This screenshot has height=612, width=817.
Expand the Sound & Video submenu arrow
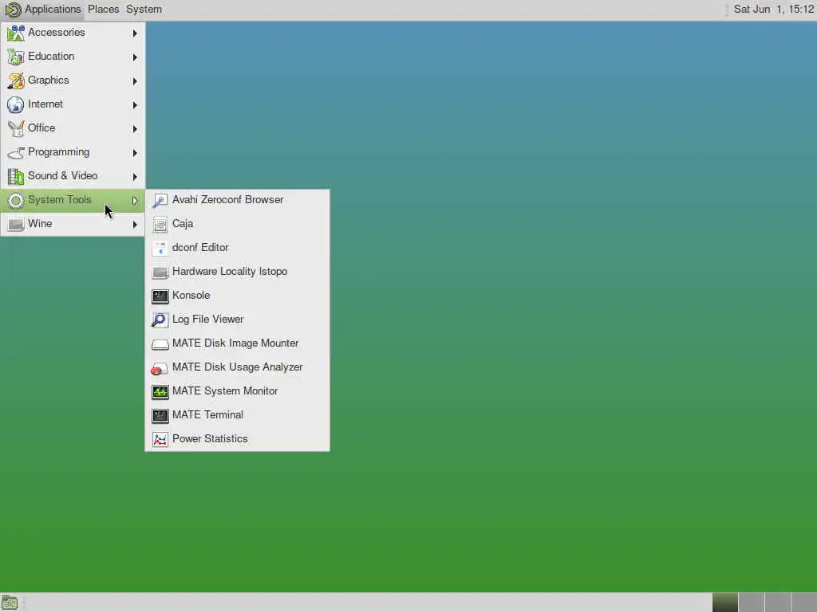point(135,177)
